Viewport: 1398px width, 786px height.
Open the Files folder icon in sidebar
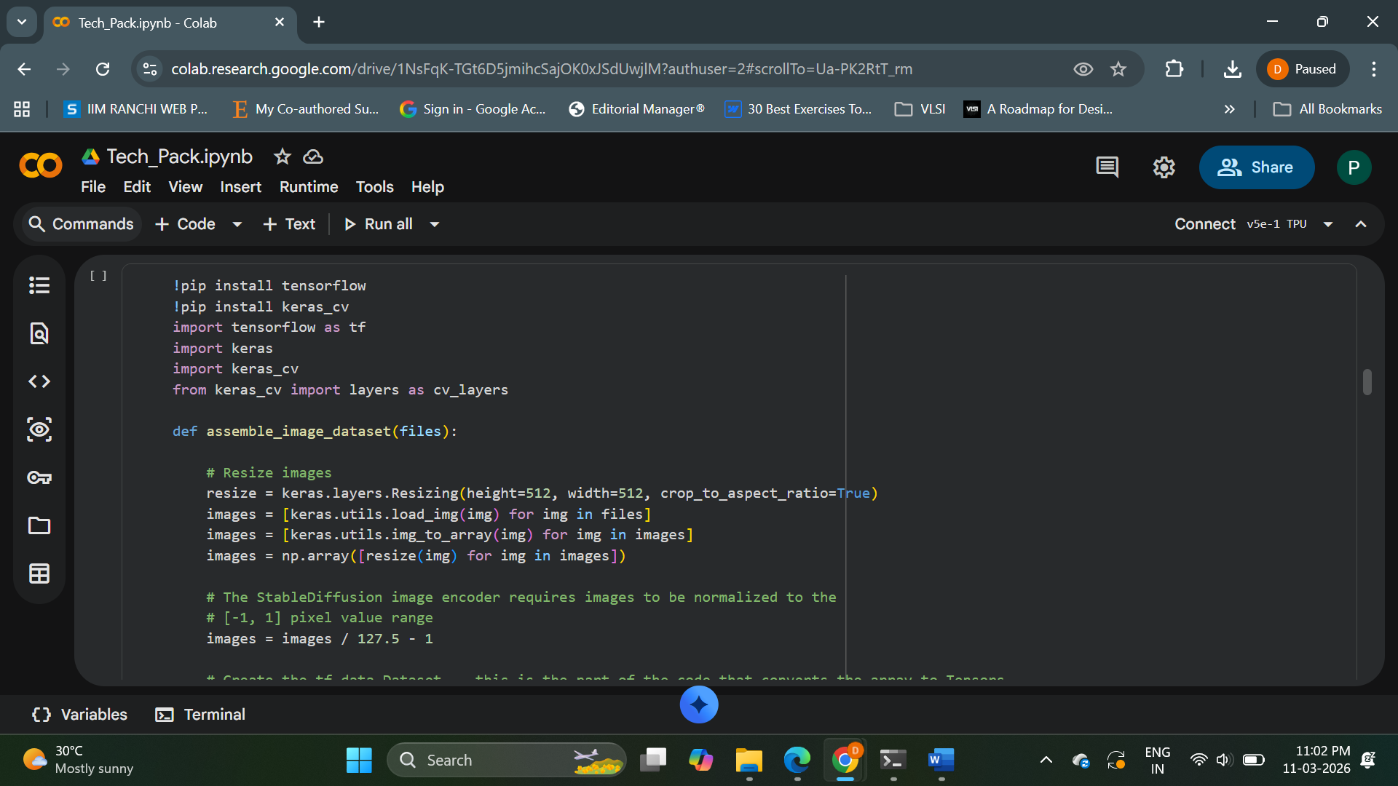[39, 525]
